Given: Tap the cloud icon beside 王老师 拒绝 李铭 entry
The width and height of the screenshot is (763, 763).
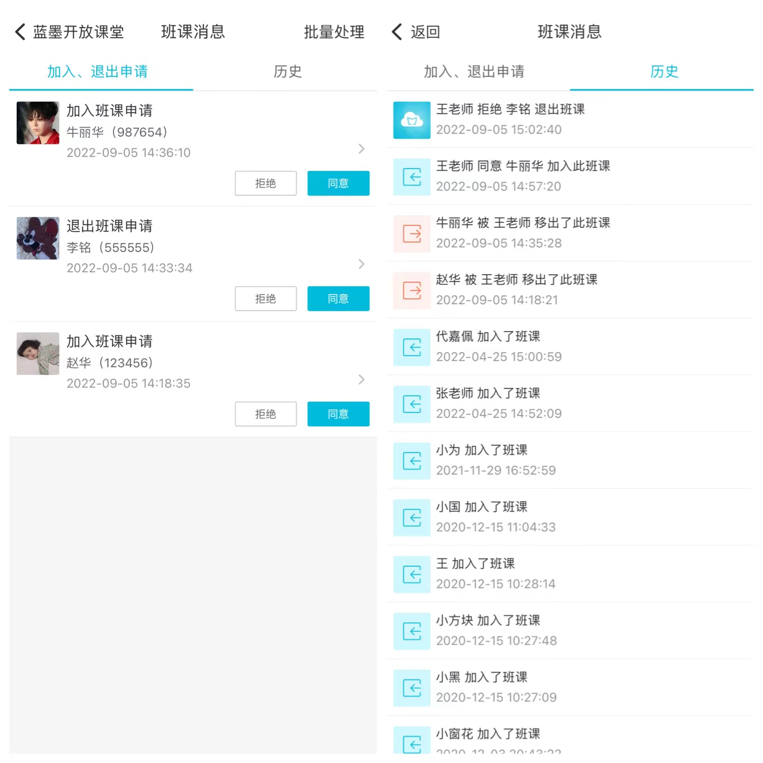Looking at the screenshot, I should point(412,120).
